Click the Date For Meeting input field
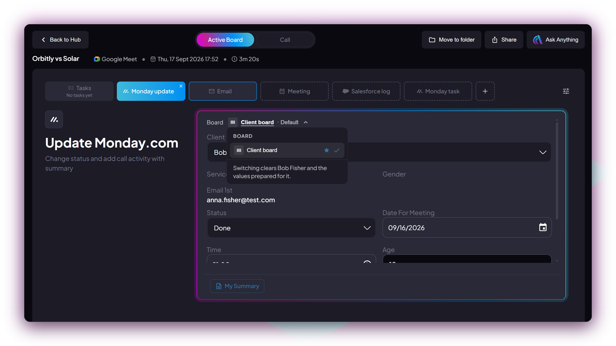Viewport: 616px width, 346px height. point(467,227)
